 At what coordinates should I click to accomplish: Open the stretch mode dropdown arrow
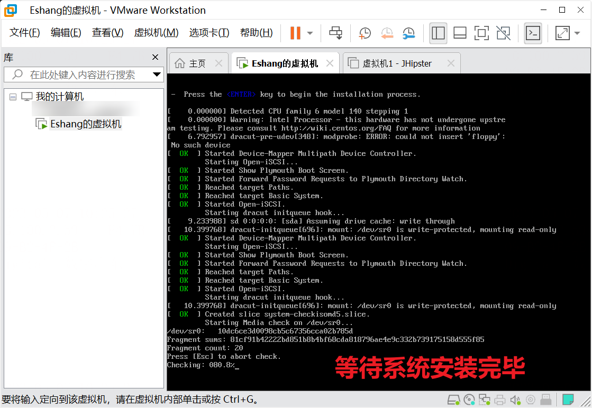577,33
